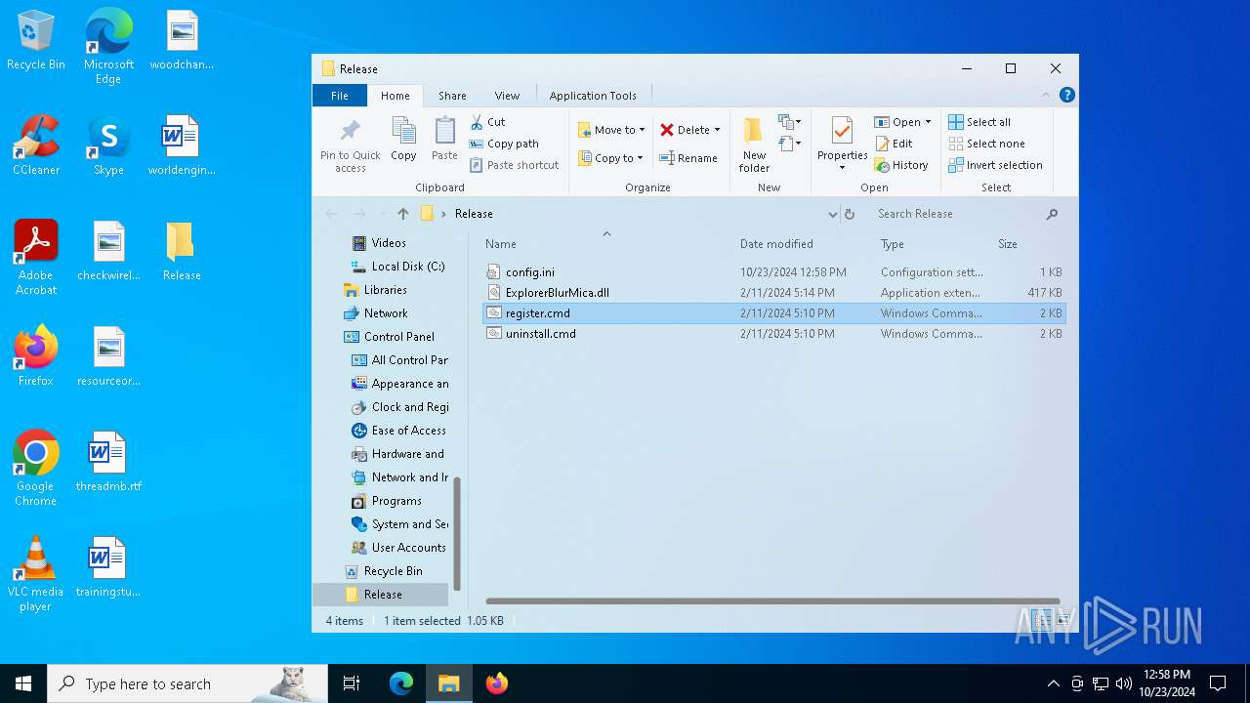Screen dimensions: 1250x703
Task: Open the Explorer help icon
Action: tap(1067, 95)
